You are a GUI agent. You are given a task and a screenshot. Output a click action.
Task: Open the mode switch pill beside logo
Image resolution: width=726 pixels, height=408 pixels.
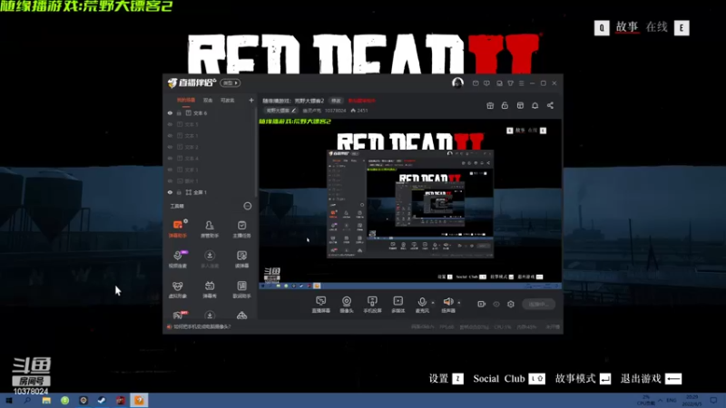pos(231,83)
